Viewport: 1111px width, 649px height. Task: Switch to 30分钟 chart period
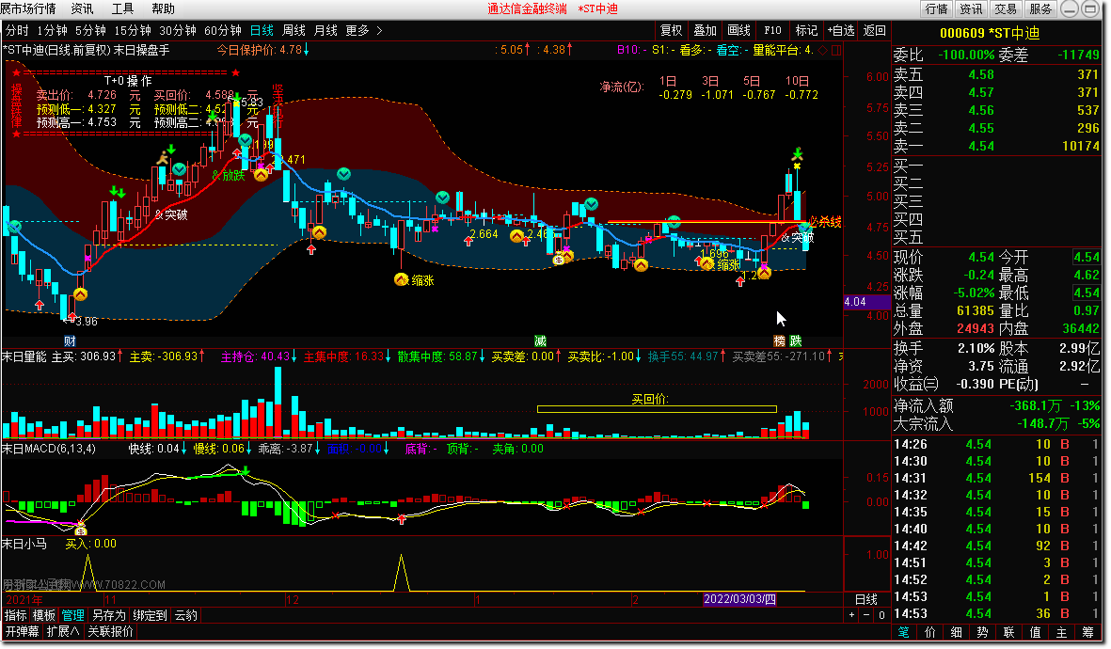coord(177,30)
